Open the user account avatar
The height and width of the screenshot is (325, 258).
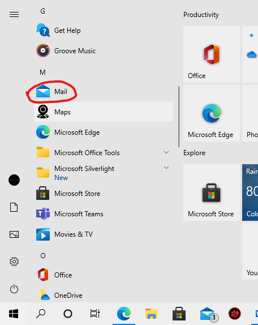[x=14, y=180]
